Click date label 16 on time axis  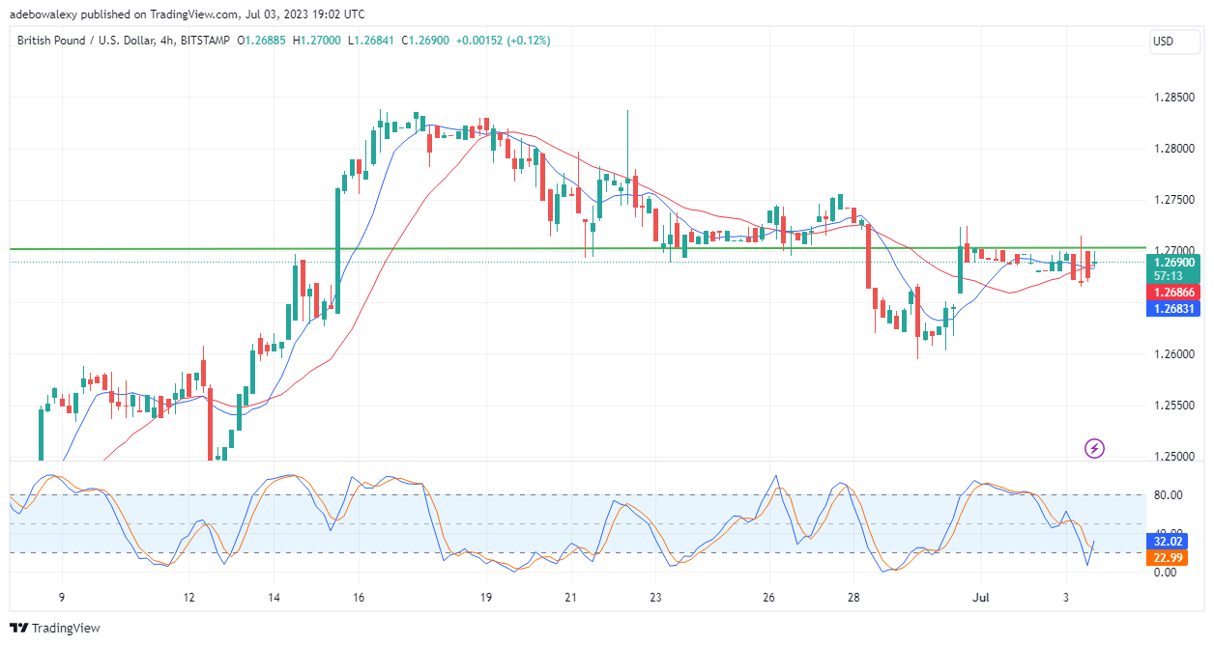click(x=359, y=596)
